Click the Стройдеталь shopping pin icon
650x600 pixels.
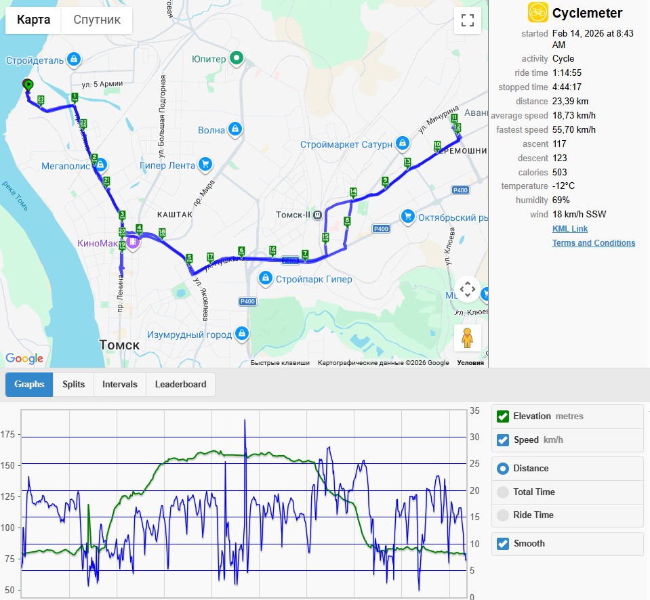tap(74, 59)
